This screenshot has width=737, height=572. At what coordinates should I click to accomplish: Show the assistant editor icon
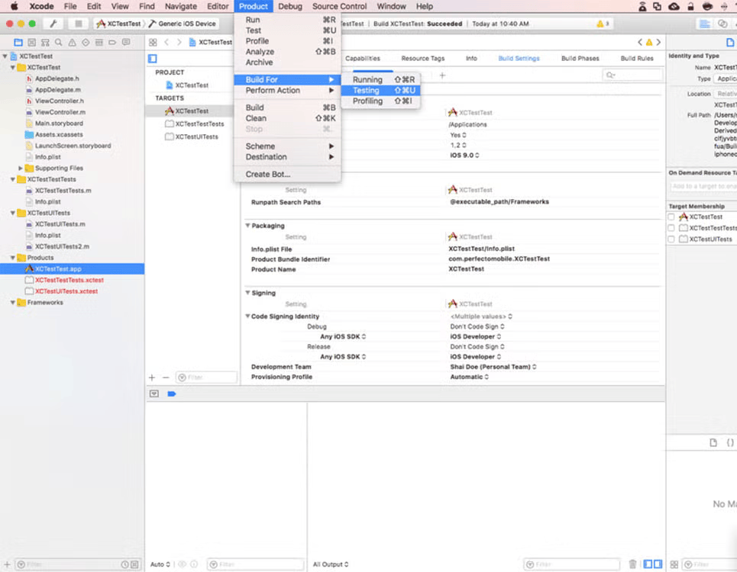point(722,24)
